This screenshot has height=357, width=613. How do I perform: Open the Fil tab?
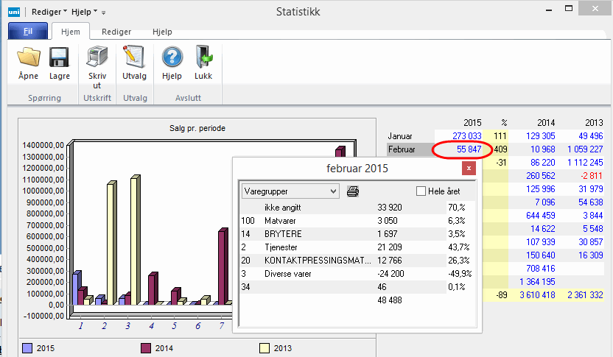[x=28, y=32]
